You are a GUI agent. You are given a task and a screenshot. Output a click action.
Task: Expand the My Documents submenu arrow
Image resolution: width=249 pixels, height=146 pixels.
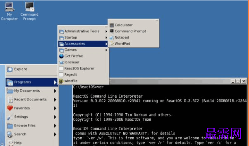coord(55,91)
